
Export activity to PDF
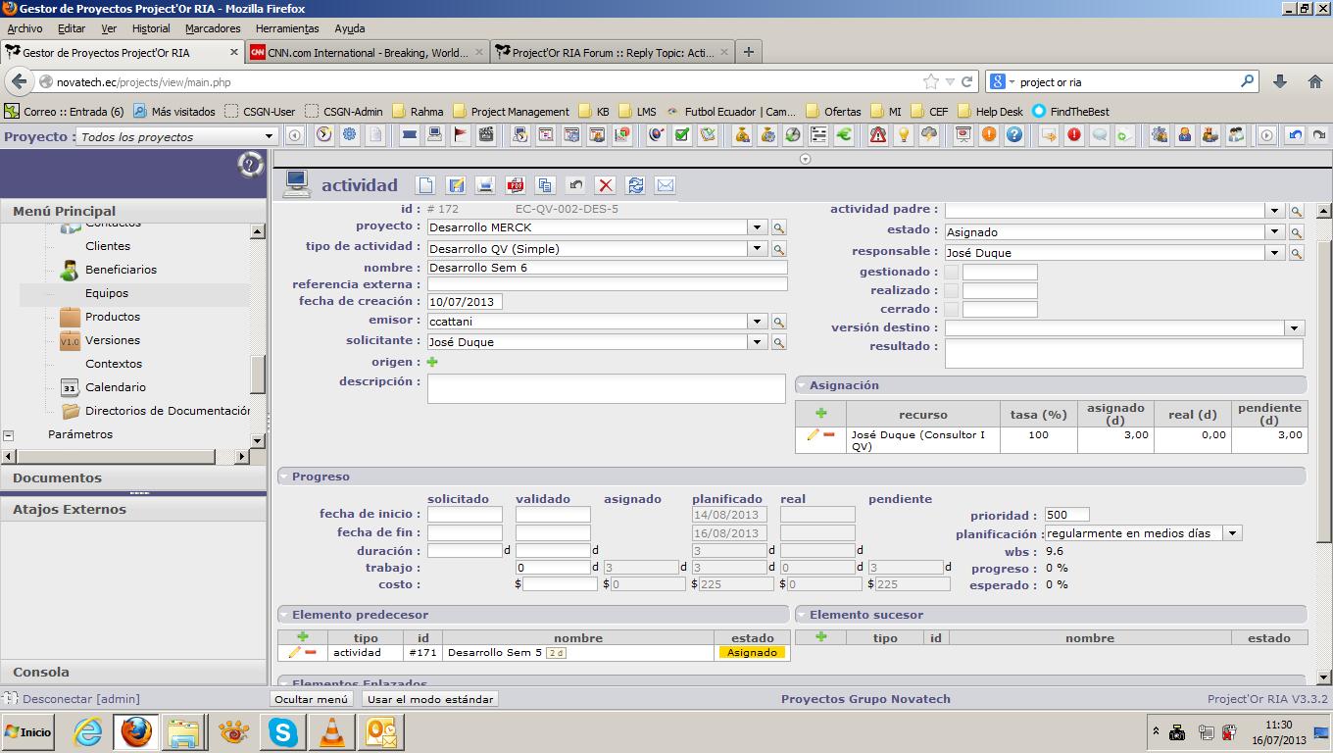pos(516,185)
